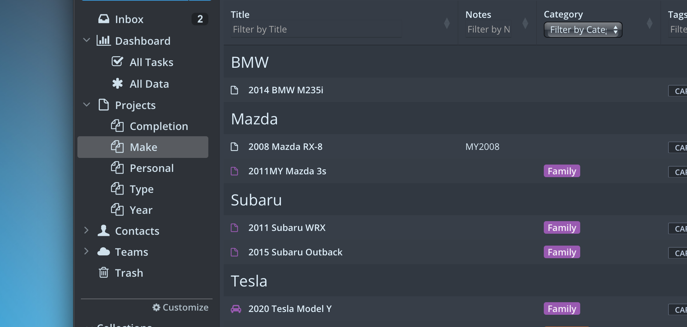
Task: Sort by Title column arrows
Action: [447, 23]
